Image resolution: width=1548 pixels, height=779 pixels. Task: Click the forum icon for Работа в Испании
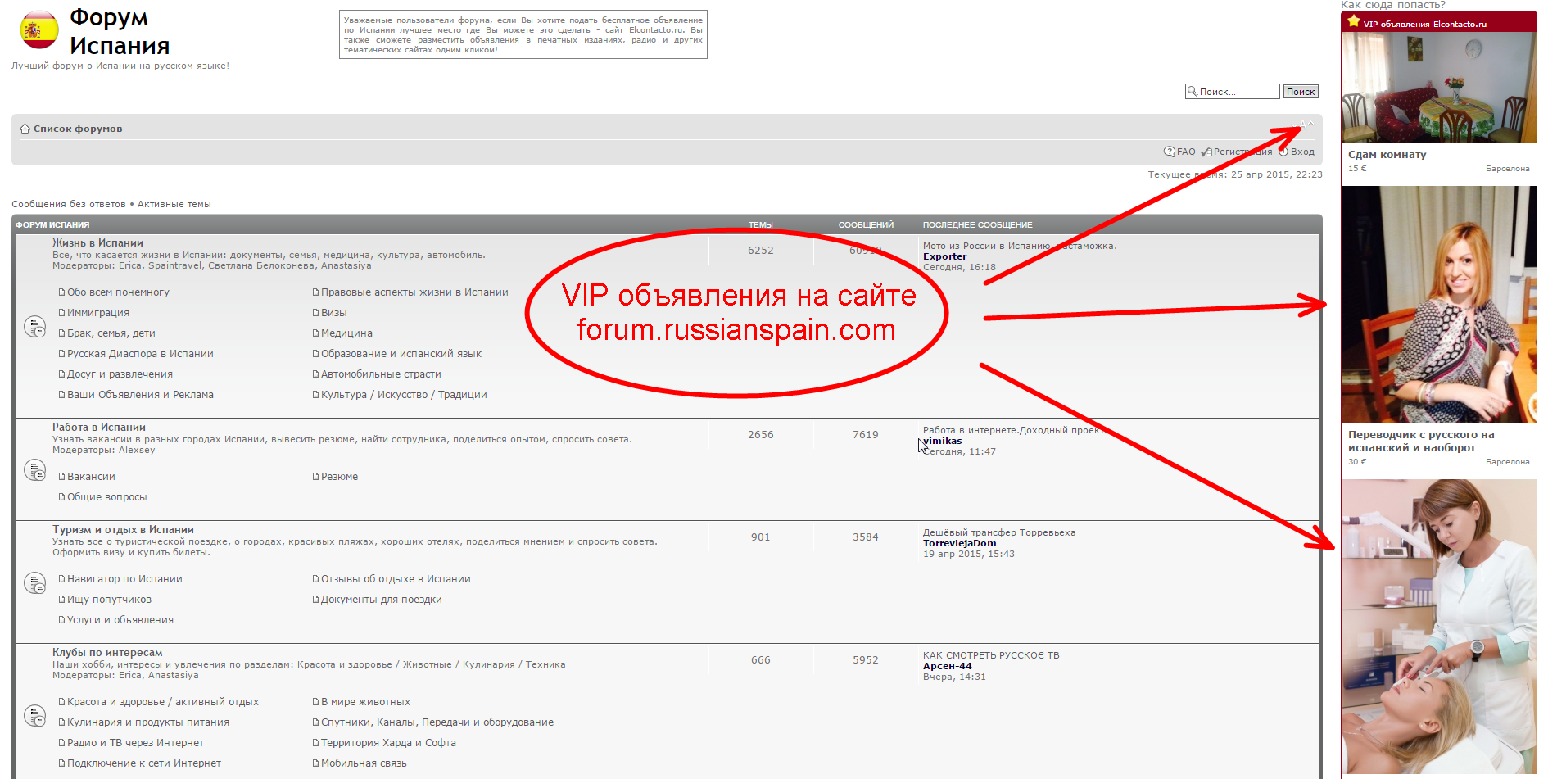click(34, 470)
